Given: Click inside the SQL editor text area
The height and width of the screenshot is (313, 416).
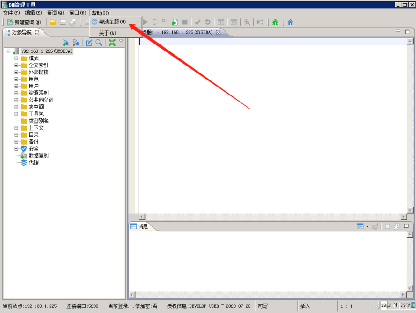Looking at the screenshot, I should 273,125.
